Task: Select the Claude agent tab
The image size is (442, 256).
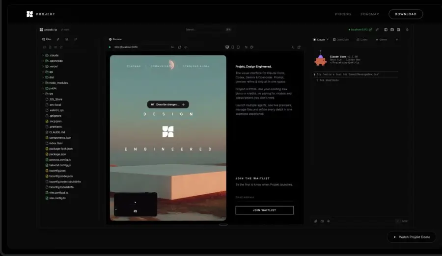Action: click(x=321, y=40)
